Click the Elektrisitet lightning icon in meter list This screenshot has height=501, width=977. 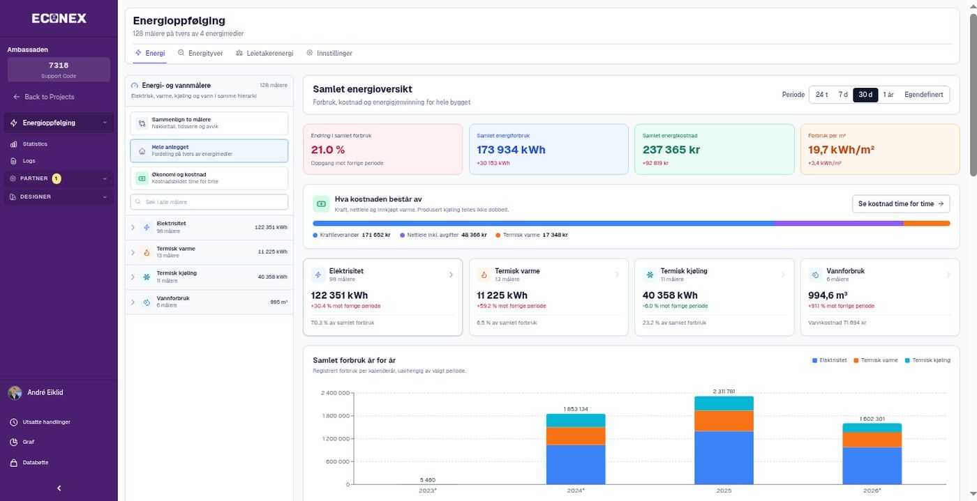tap(146, 227)
